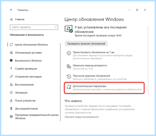The width and height of the screenshot is (156, 136).
Task: Click the pause icon for Приостановить обновления
Action: (x=69, y=53)
